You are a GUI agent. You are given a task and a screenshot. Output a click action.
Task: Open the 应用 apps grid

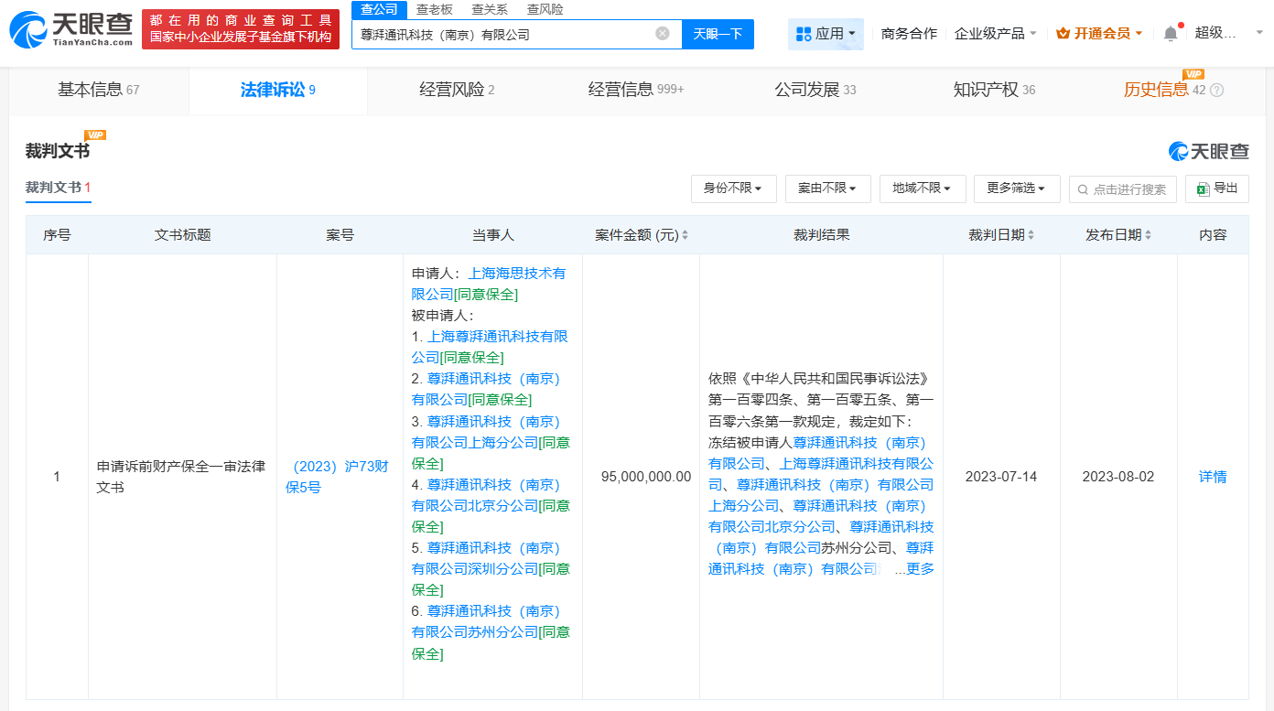click(x=825, y=34)
